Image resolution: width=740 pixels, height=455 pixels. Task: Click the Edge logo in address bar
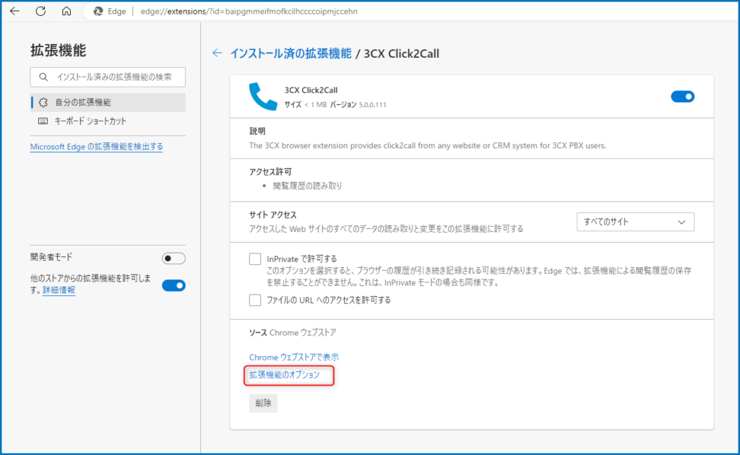[x=98, y=12]
